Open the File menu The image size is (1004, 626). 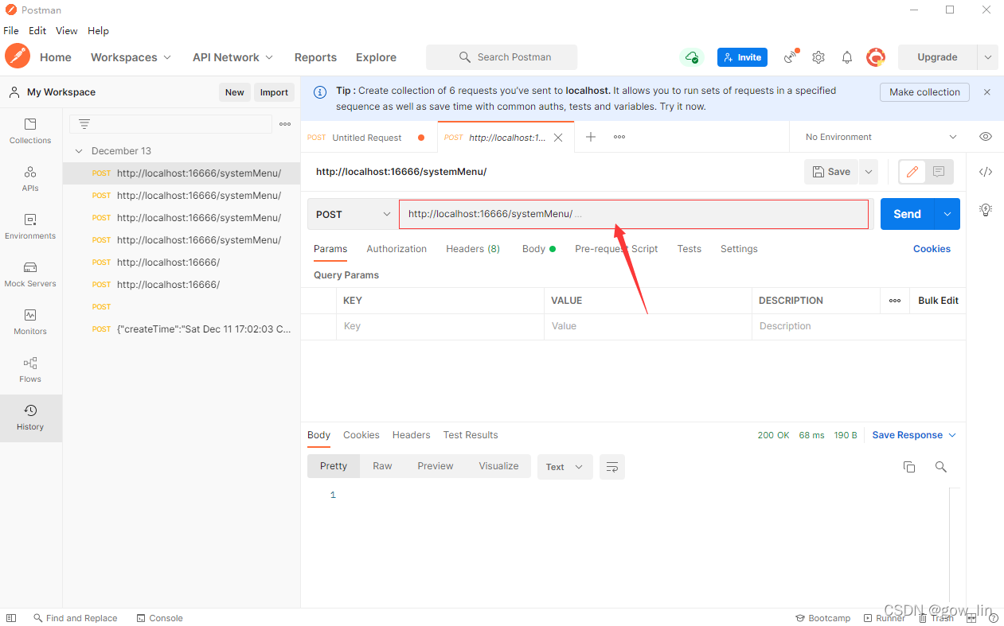coord(11,31)
